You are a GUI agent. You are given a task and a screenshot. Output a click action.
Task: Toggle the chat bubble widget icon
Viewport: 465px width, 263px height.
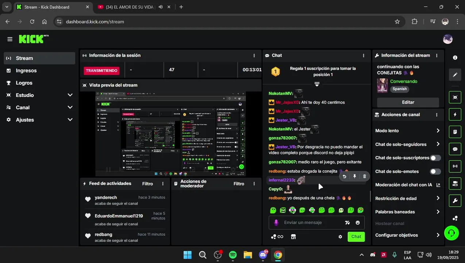tap(455, 149)
